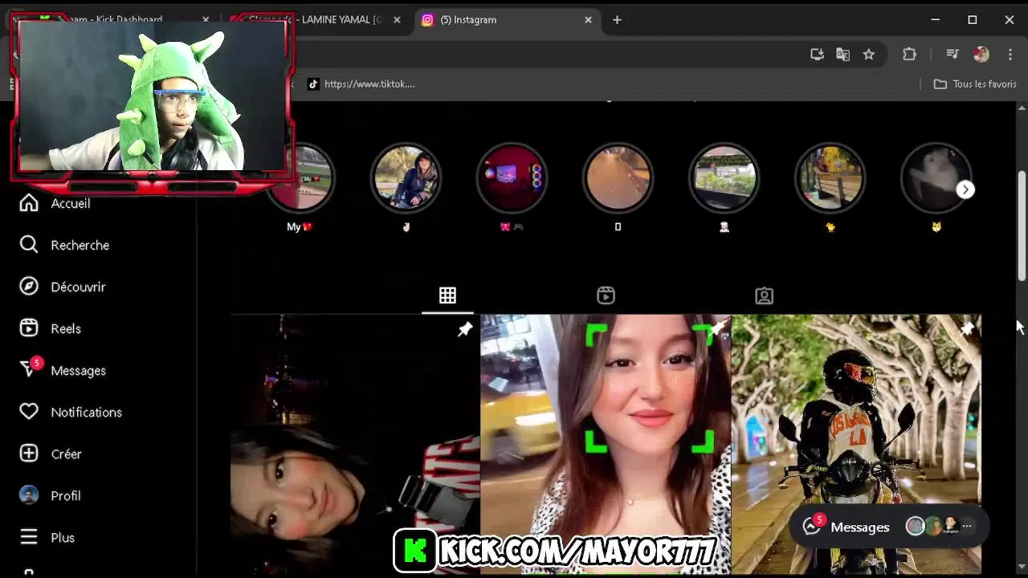Open the garden view highlight
Image resolution: width=1028 pixels, height=578 pixels.
click(x=724, y=178)
